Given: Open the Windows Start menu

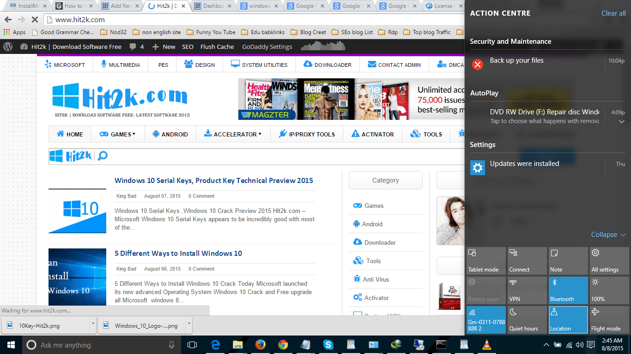Looking at the screenshot, I should (x=11, y=345).
